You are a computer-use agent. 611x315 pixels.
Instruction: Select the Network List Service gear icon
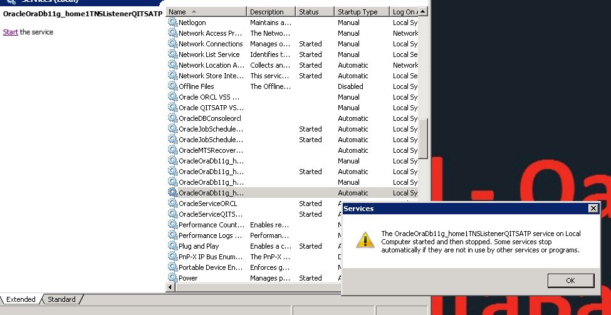pos(172,54)
